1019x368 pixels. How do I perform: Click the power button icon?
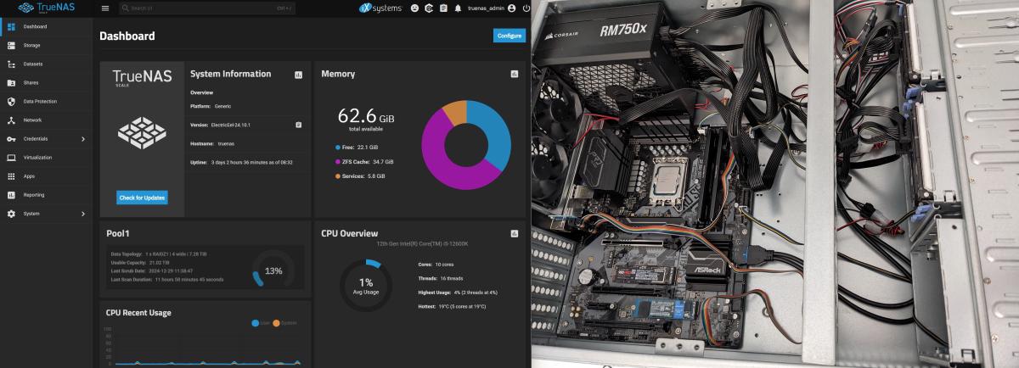(x=526, y=8)
